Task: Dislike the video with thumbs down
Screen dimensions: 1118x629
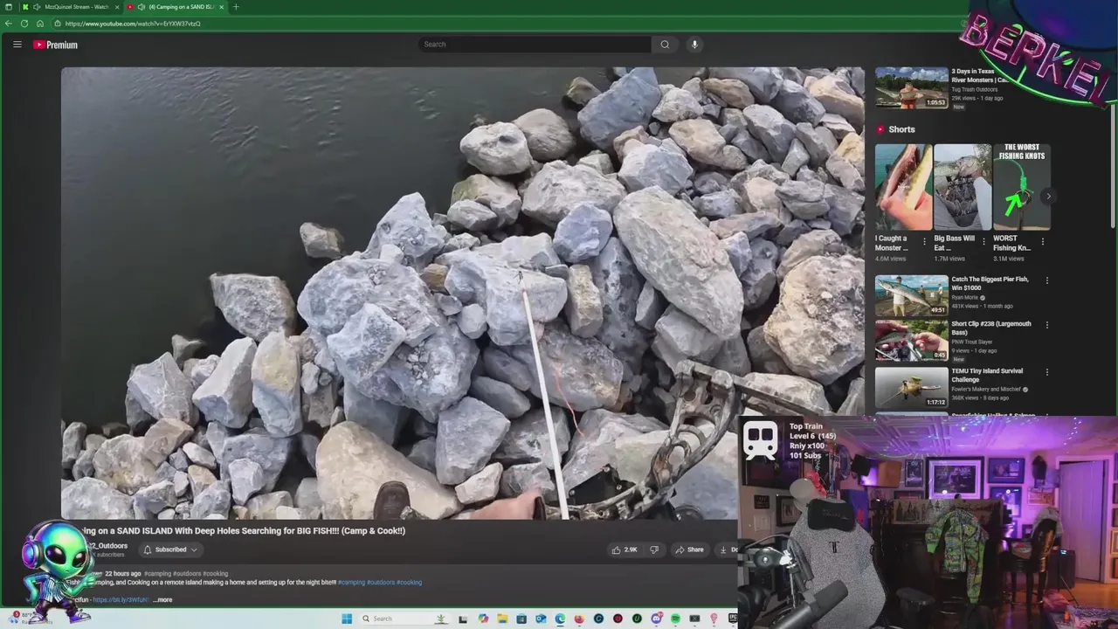Action: tap(654, 550)
